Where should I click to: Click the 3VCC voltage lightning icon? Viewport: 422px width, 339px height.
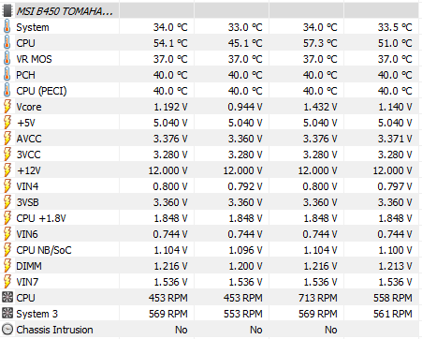tap(7, 155)
